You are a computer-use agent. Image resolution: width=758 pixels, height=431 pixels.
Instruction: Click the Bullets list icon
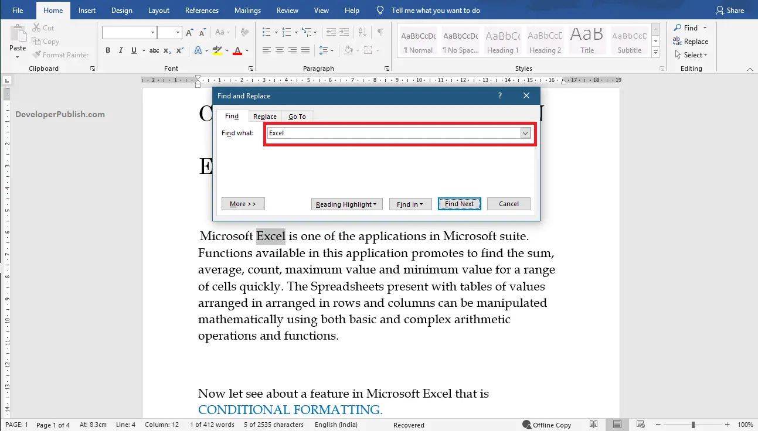[x=266, y=32]
